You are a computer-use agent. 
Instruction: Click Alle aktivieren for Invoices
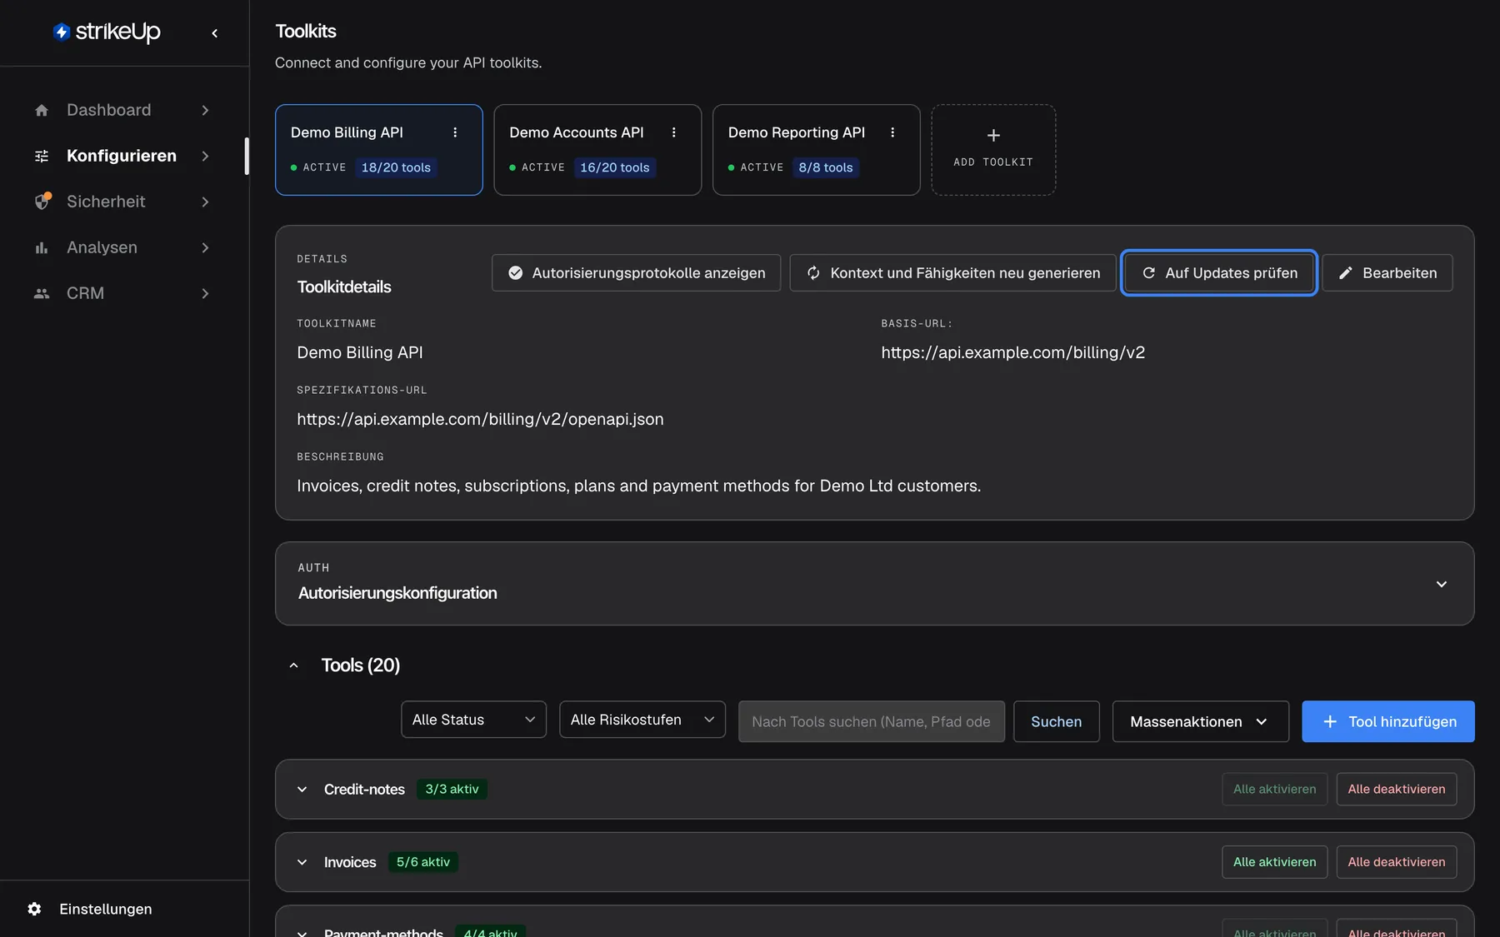[1275, 862]
